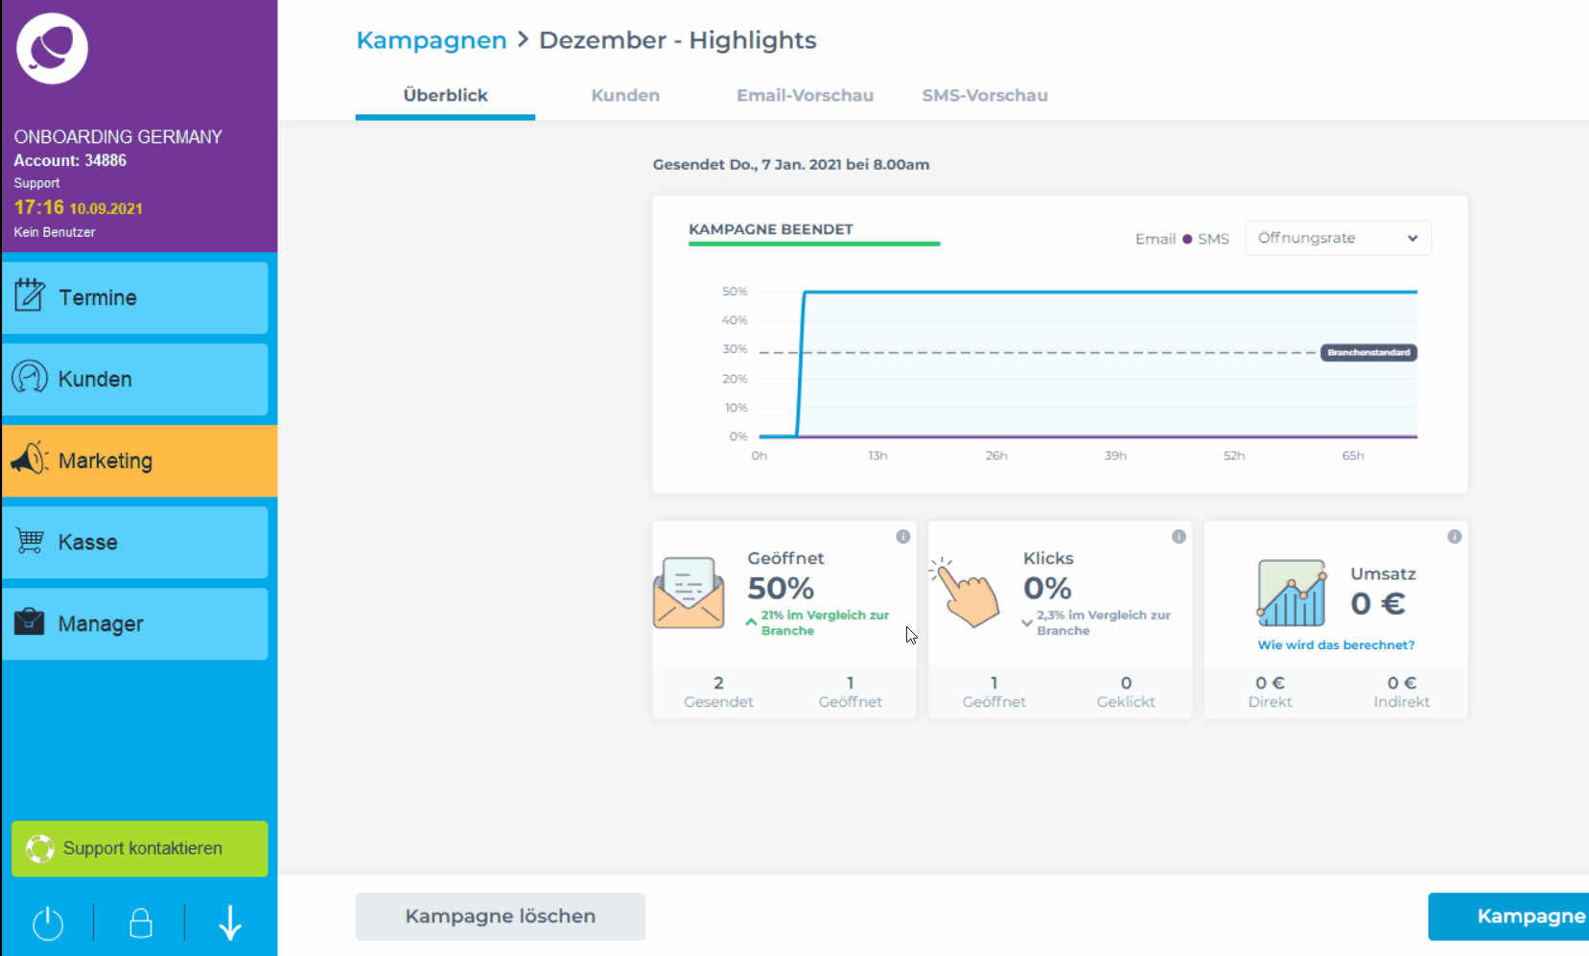
Task: Switch to the Email-Vorschau tab
Action: [x=805, y=95]
